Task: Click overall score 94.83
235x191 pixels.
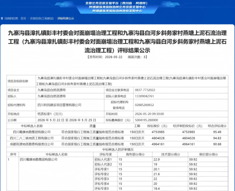Action: click(x=217, y=138)
